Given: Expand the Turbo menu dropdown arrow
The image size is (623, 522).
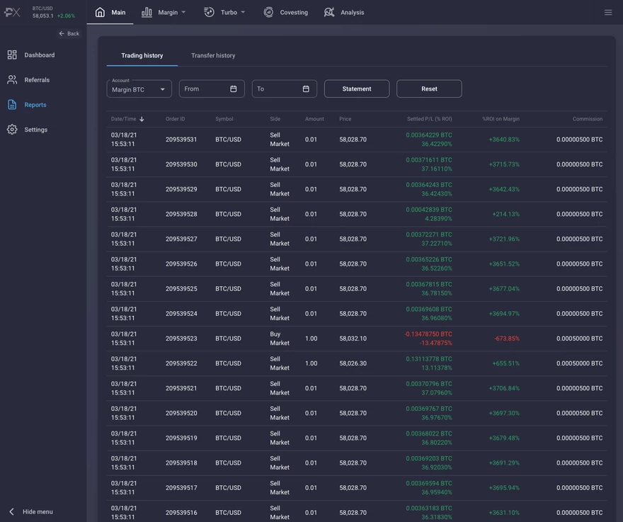Looking at the screenshot, I should [243, 12].
